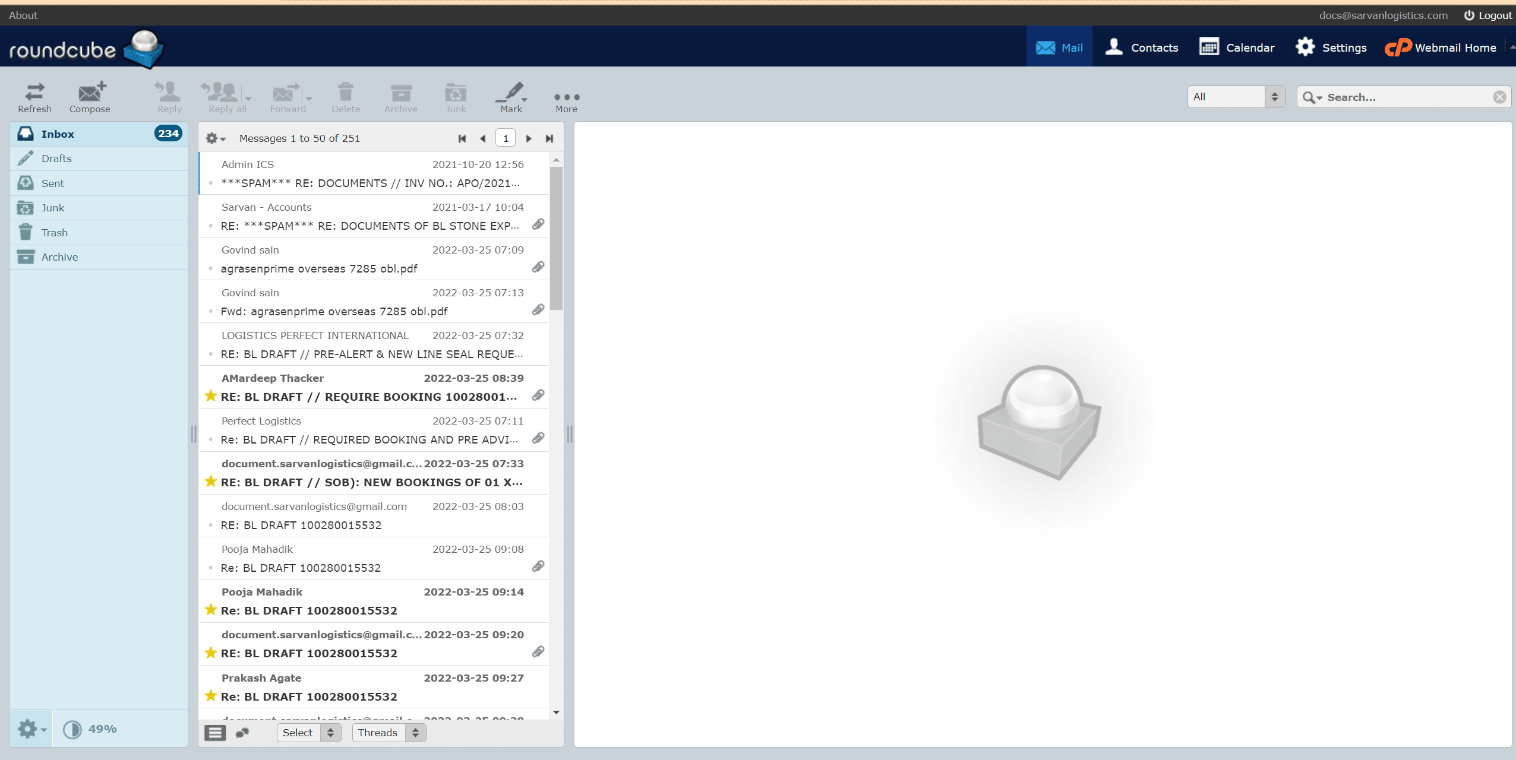Toggle the star on AMardeep Thacker's email
The width and height of the screenshot is (1516, 760).
coord(210,395)
